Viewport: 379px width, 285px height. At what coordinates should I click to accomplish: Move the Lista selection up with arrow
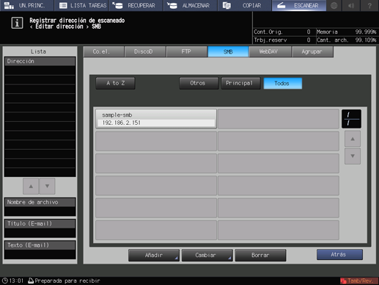pos(31,186)
